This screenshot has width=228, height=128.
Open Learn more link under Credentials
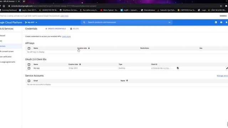point(66,36)
